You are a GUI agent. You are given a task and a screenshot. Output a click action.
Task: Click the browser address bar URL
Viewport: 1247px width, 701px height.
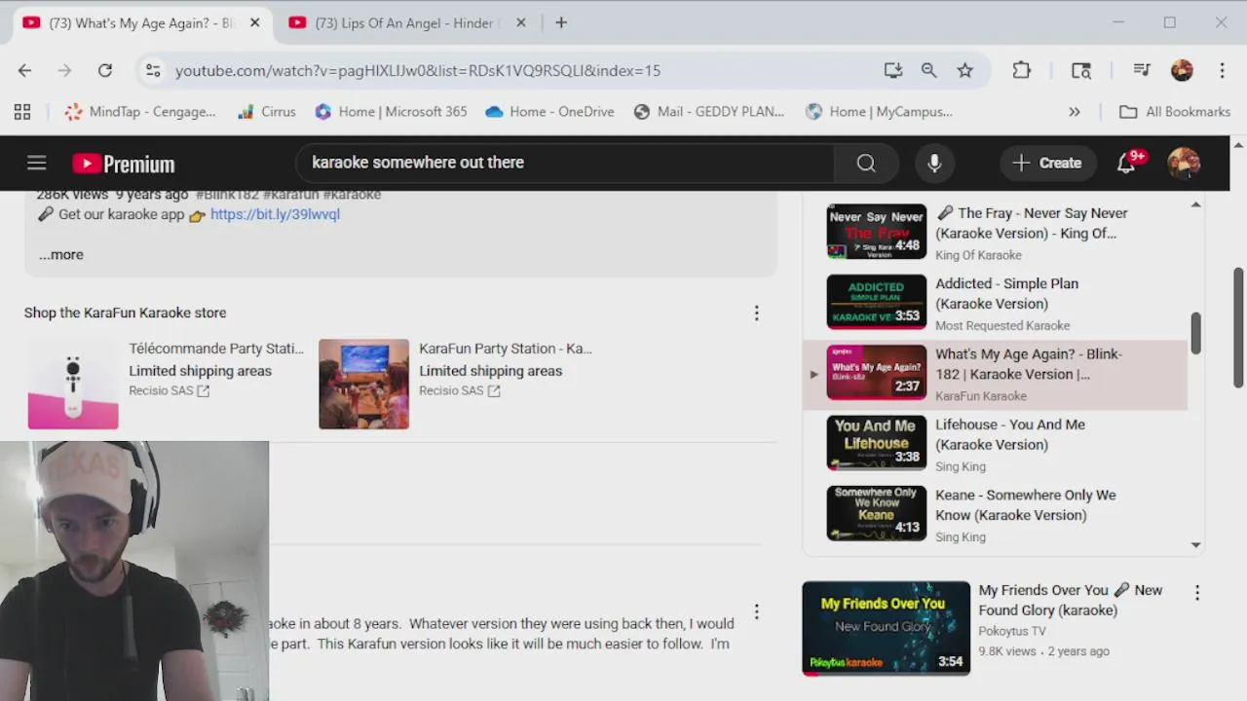(418, 70)
